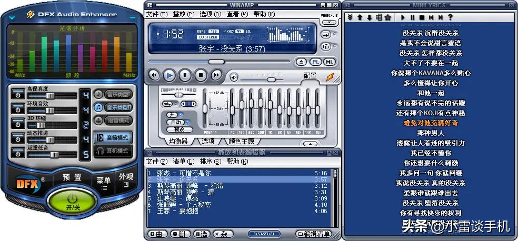This screenshot has height=241, width=518.
Task: Click MiniLyrics lyrics list/table icon
Action: pyautogui.click(x=378, y=17)
